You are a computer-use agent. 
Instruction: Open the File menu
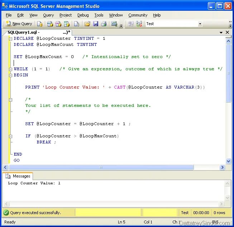[9, 15]
